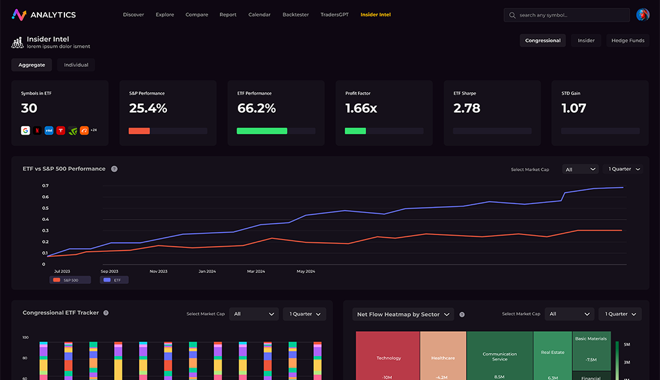Open the Calendar page

coord(259,15)
